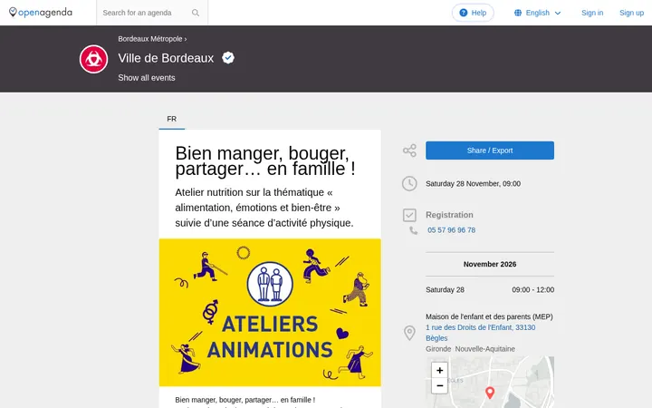The image size is (652, 408).
Task: Open the Bordeaux Métropole breadcrumb
Action: 150,39
